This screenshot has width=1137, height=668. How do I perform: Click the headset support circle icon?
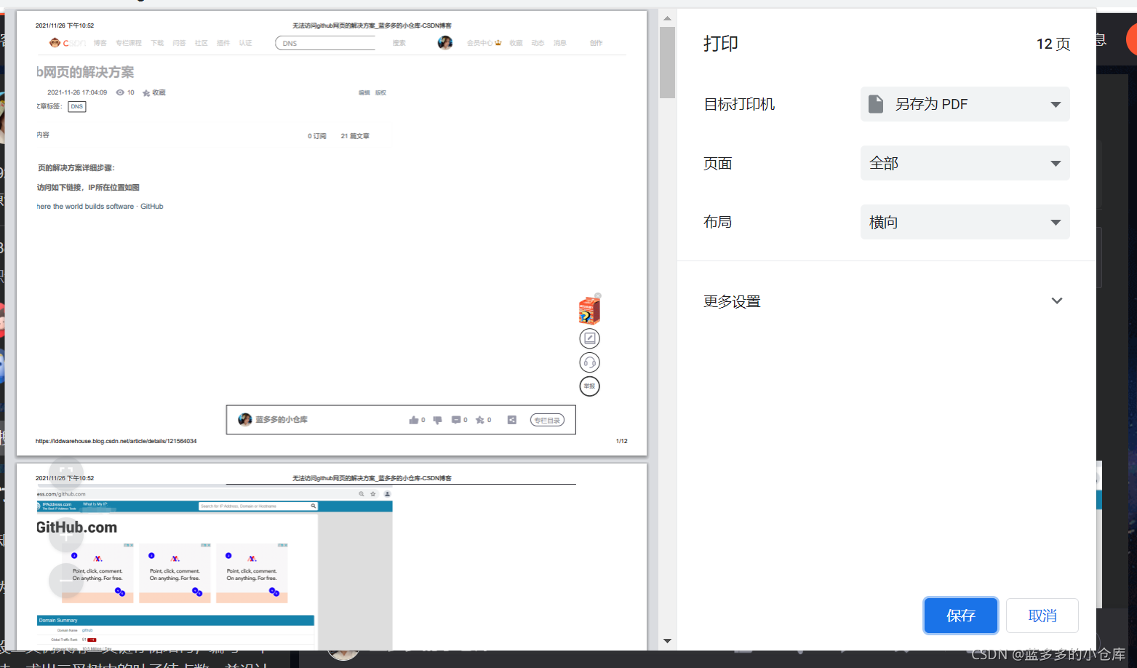(589, 362)
